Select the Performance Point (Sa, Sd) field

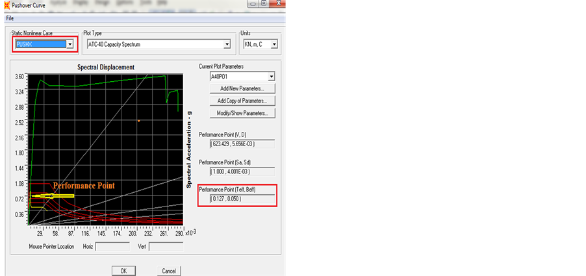pyautogui.click(x=242, y=171)
